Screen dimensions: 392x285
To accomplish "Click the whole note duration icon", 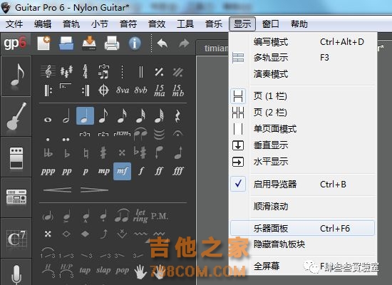I will [x=48, y=120].
